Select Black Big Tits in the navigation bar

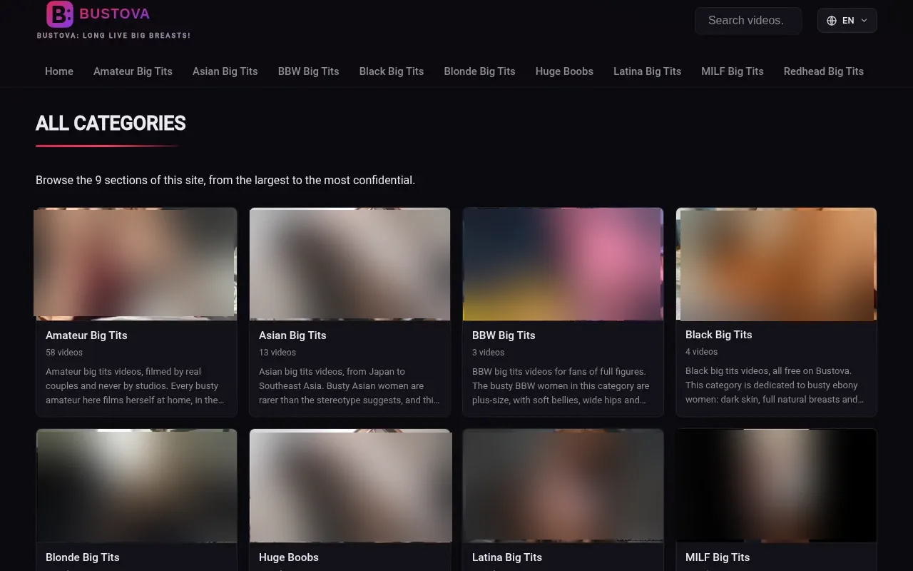click(x=392, y=71)
